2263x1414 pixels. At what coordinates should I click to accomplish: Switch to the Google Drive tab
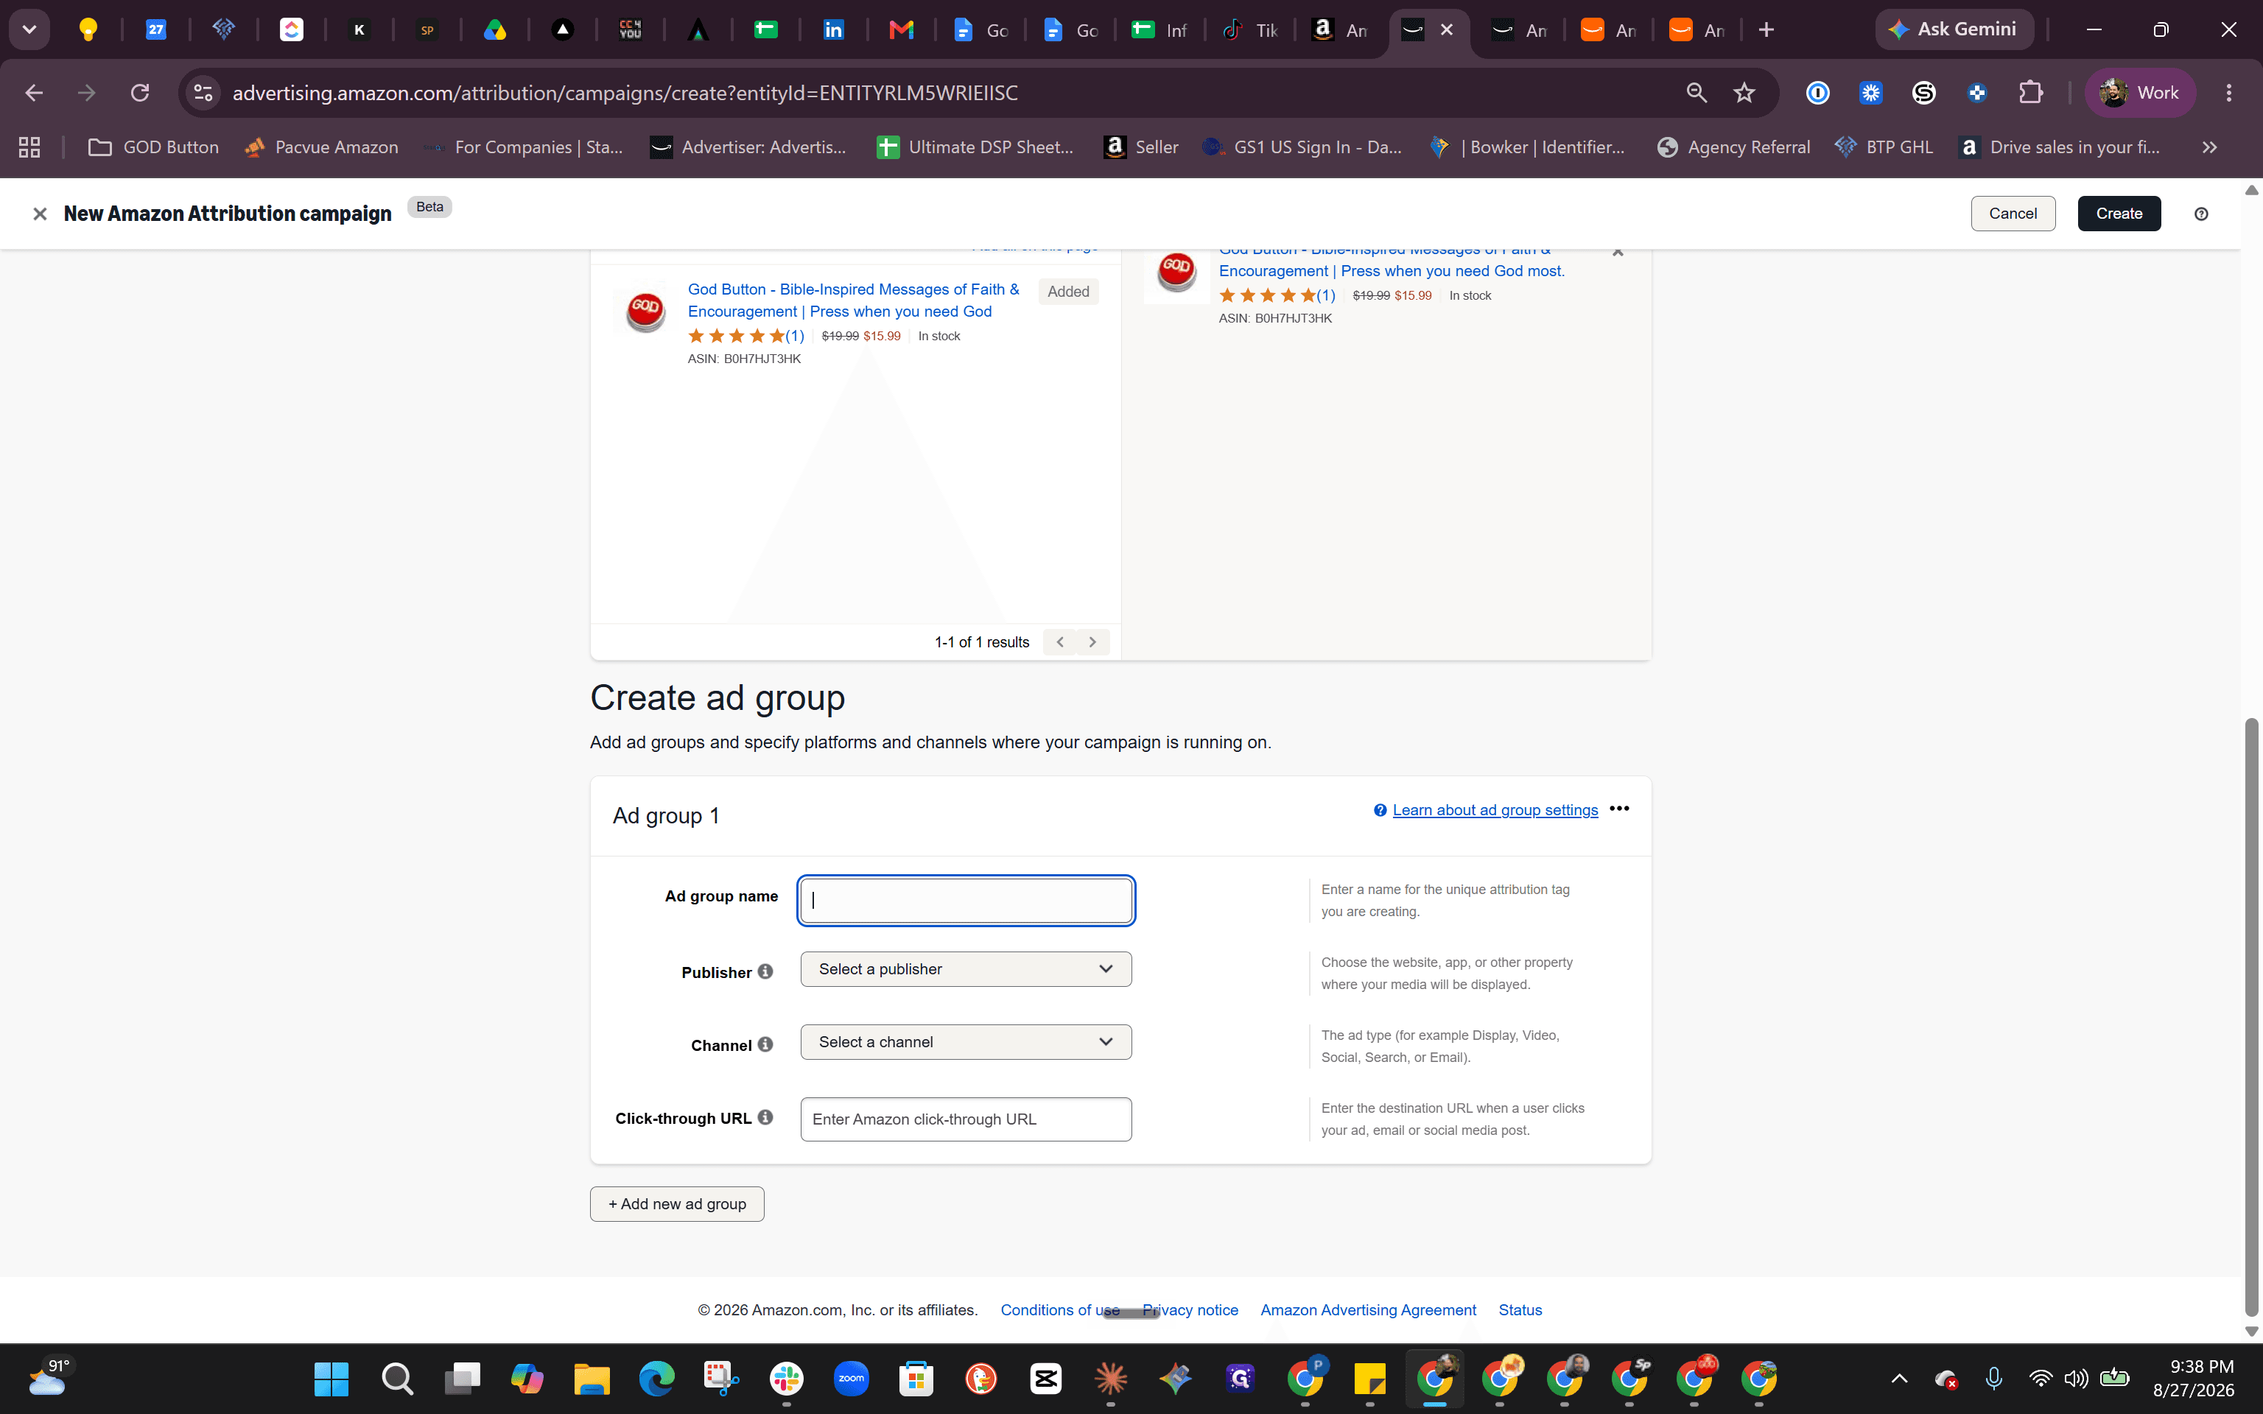tap(495, 30)
